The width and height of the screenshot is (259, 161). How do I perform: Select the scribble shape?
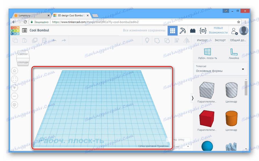(x=231, y=147)
